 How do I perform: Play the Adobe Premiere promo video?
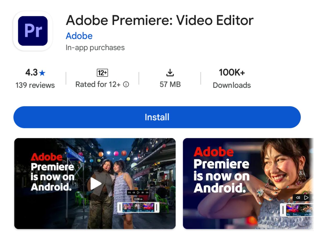[96, 183]
